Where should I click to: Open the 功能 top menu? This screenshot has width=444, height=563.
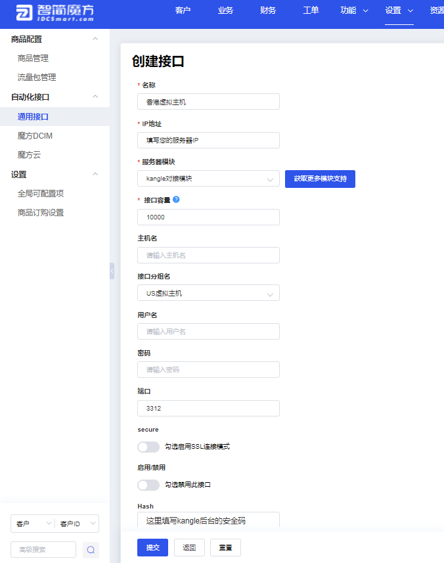pos(354,11)
